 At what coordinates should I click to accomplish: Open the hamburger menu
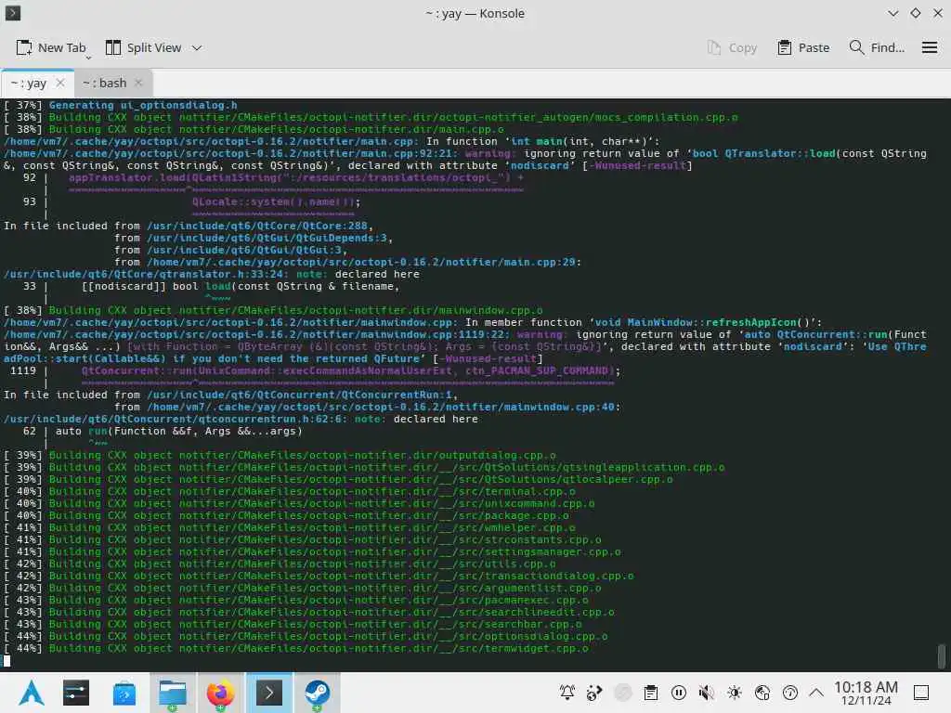click(x=929, y=48)
